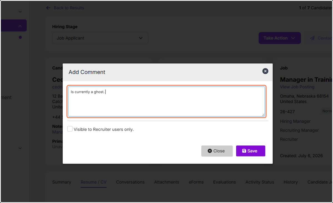Open the Evaluations tab
The width and height of the screenshot is (333, 203).
(x=224, y=182)
